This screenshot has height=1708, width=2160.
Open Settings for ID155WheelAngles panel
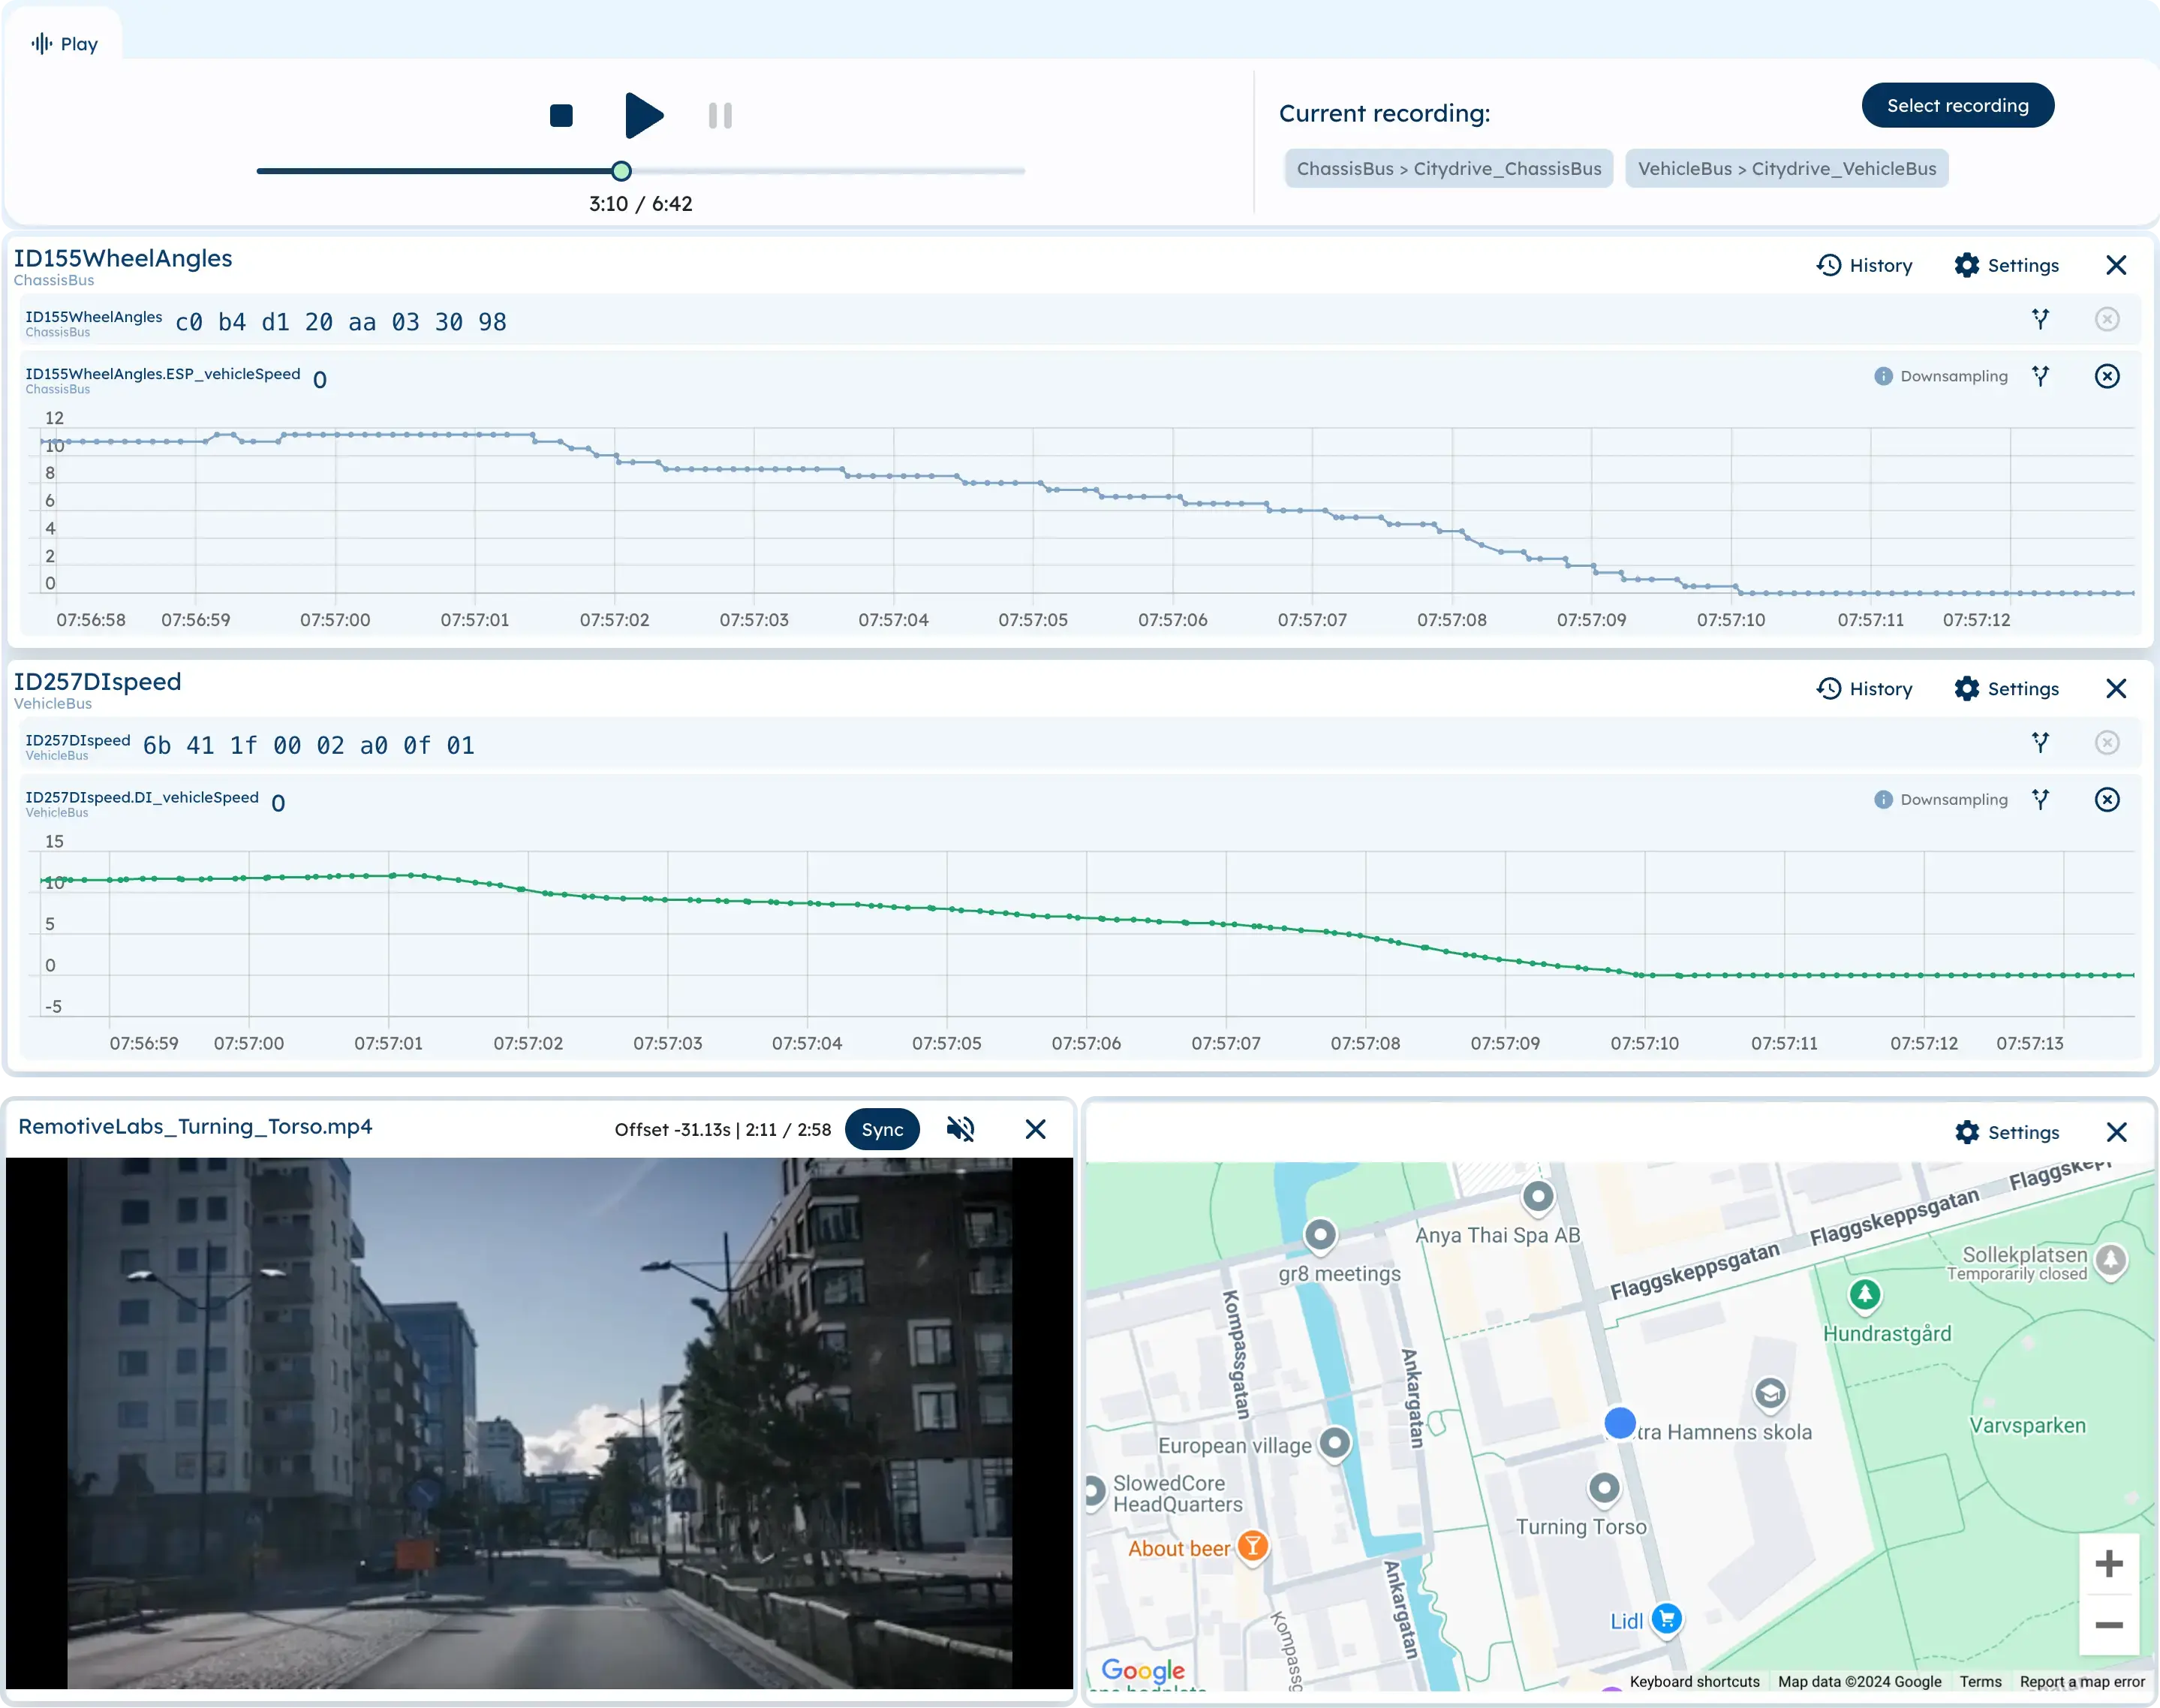coord(2006,265)
